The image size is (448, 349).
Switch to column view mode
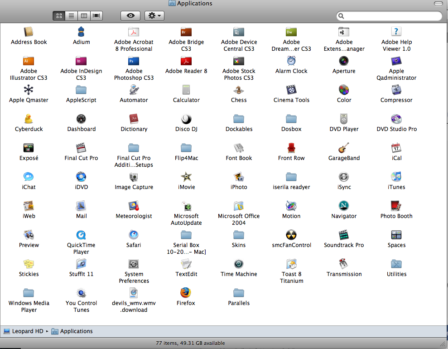coord(84,16)
